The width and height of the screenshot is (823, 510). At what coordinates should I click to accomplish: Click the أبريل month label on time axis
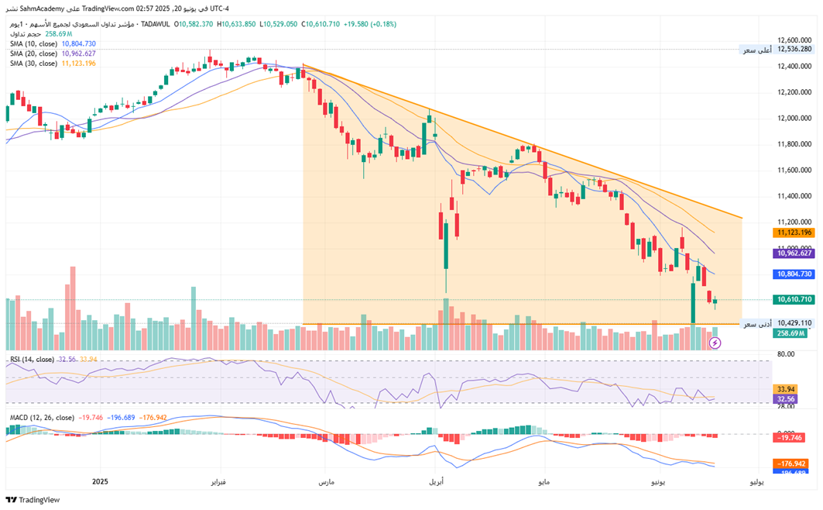(436, 481)
